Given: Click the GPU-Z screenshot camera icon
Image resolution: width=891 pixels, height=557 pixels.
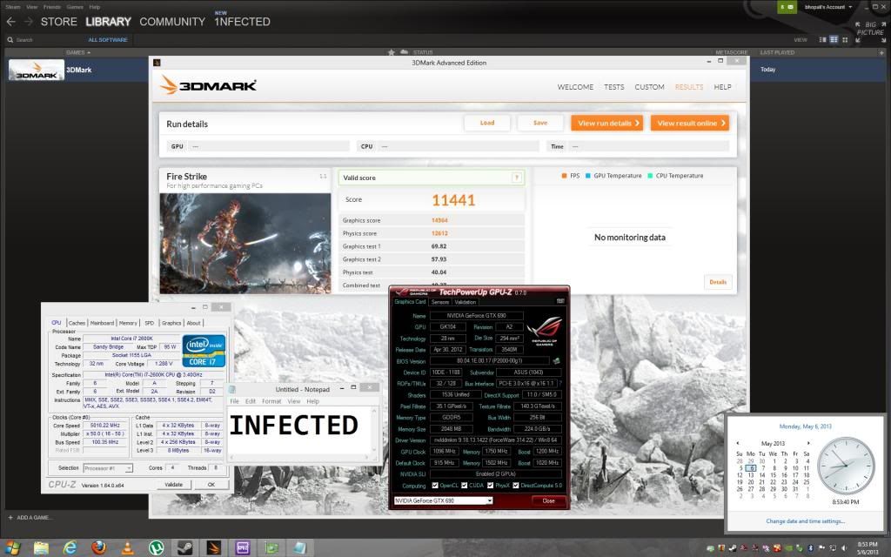Looking at the screenshot, I should point(560,301).
